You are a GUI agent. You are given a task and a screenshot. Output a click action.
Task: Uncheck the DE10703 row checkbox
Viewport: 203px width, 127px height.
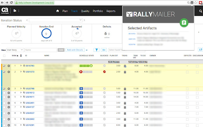[x=4, y=66]
